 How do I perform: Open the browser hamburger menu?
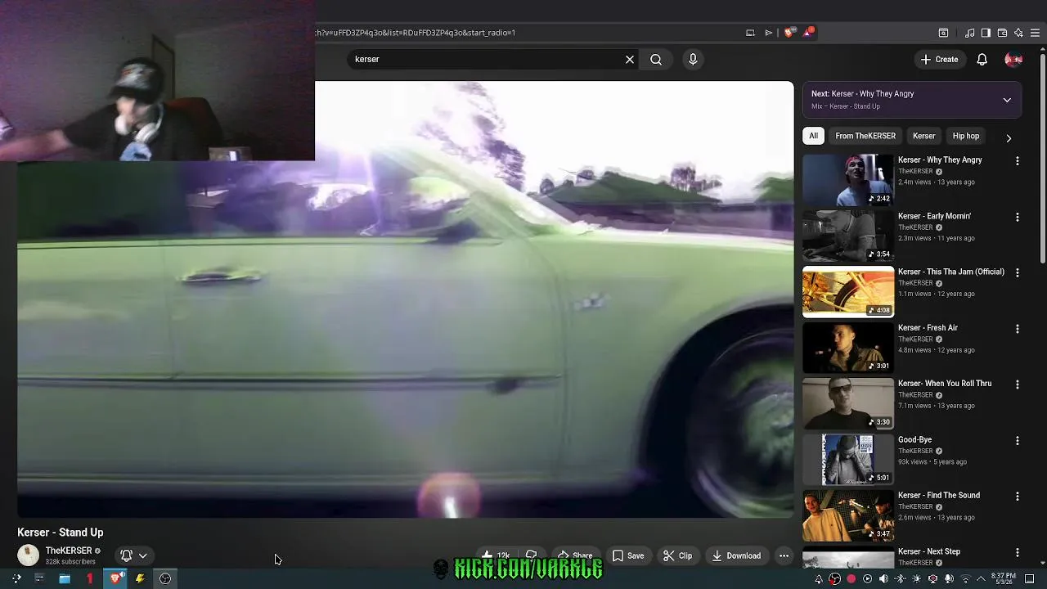[1035, 33]
